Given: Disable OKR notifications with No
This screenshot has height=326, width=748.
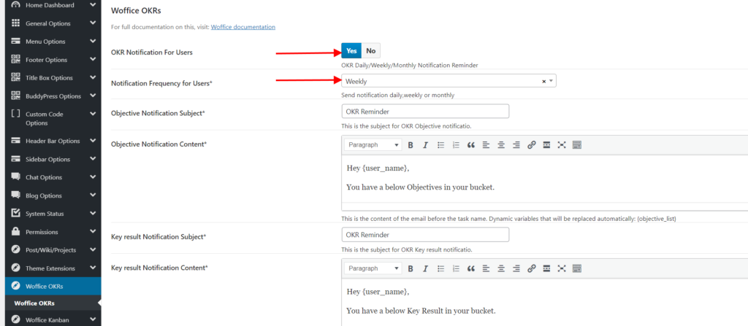Looking at the screenshot, I should 371,51.
